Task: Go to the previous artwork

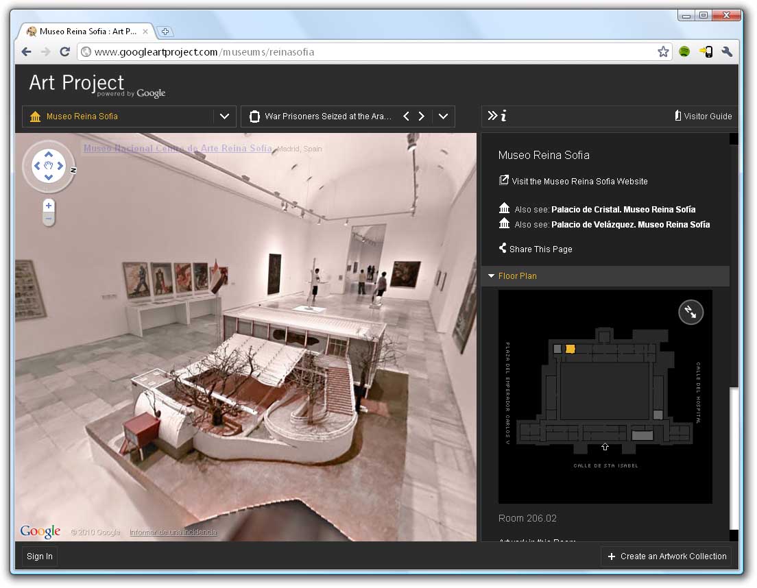Action: click(406, 117)
